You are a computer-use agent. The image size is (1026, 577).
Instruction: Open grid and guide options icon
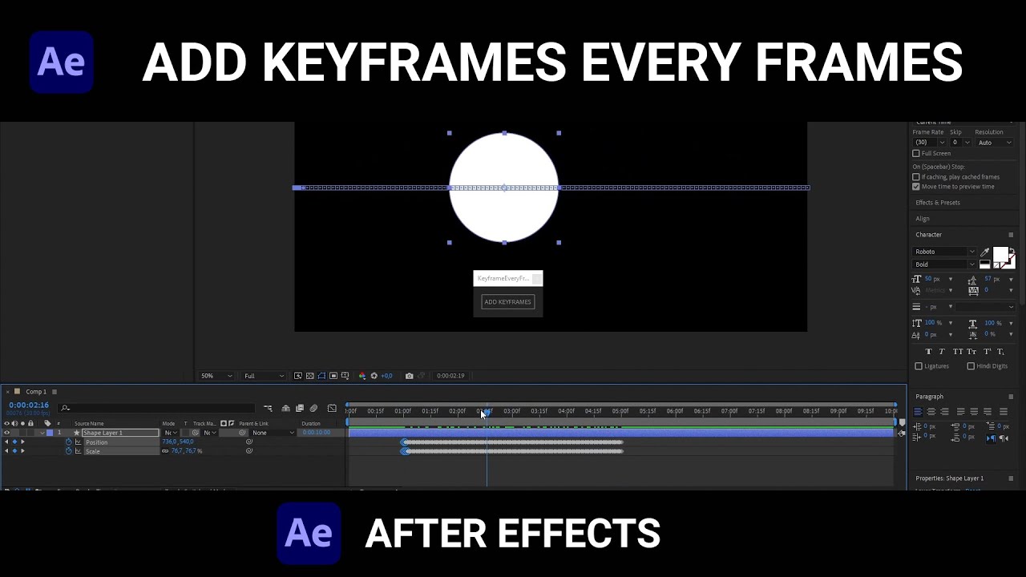(x=345, y=375)
